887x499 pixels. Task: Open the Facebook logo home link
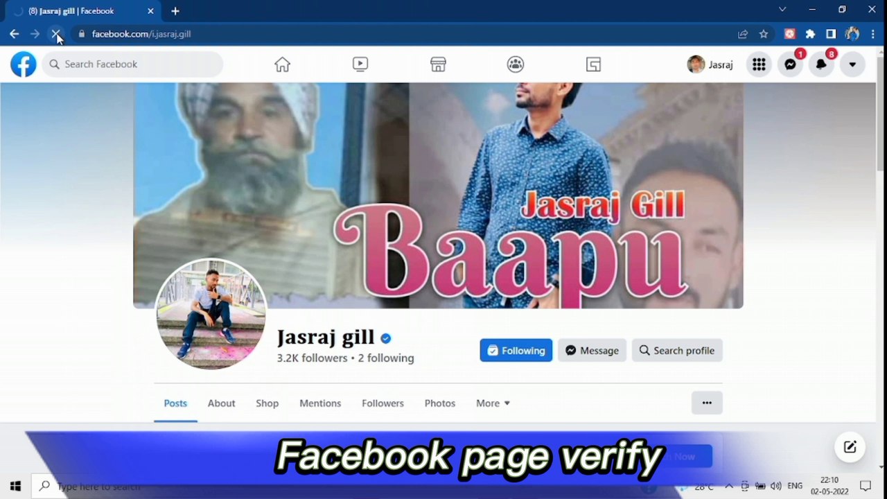23,64
